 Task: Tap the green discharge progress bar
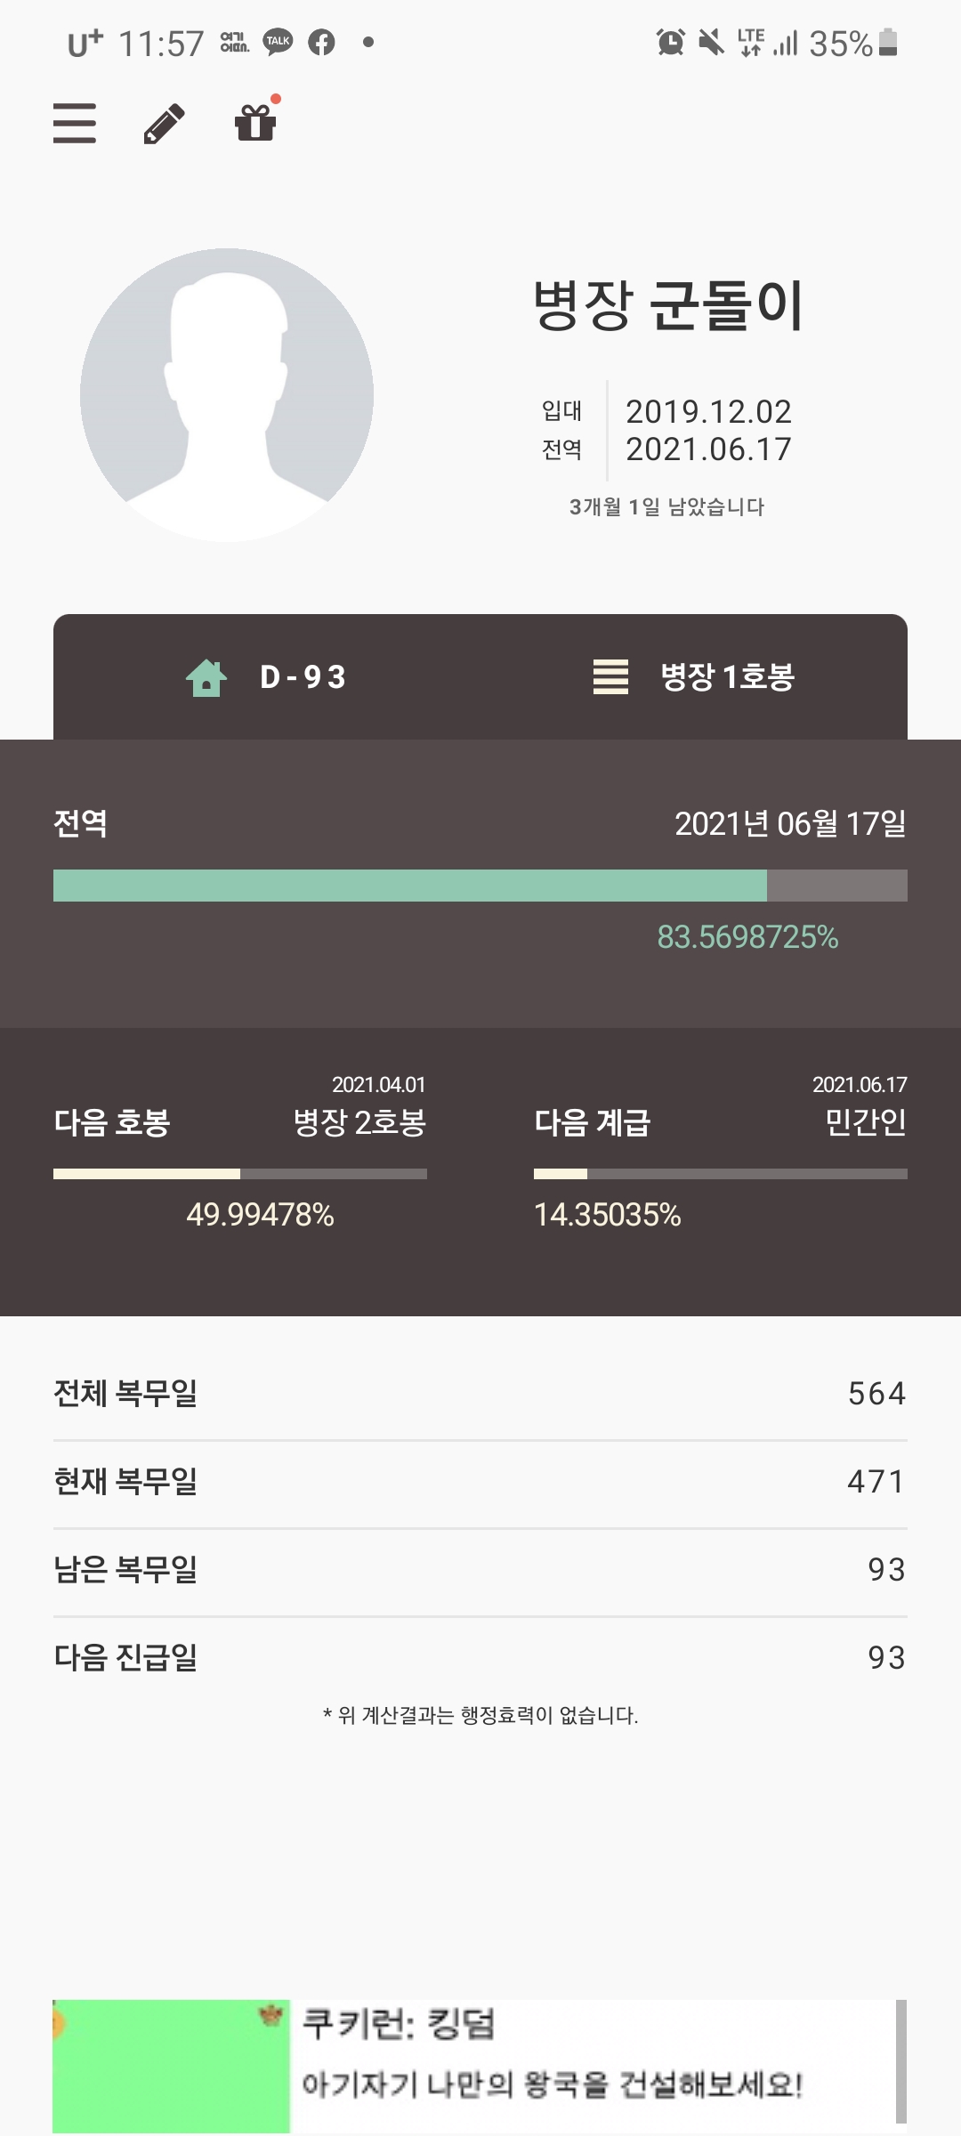tap(480, 886)
